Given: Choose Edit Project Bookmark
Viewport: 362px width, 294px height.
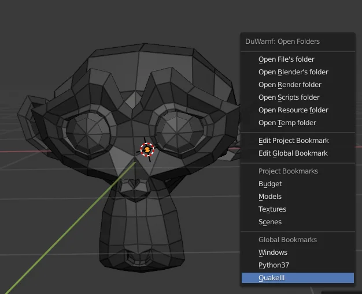Looking at the screenshot, I should (x=298, y=141).
